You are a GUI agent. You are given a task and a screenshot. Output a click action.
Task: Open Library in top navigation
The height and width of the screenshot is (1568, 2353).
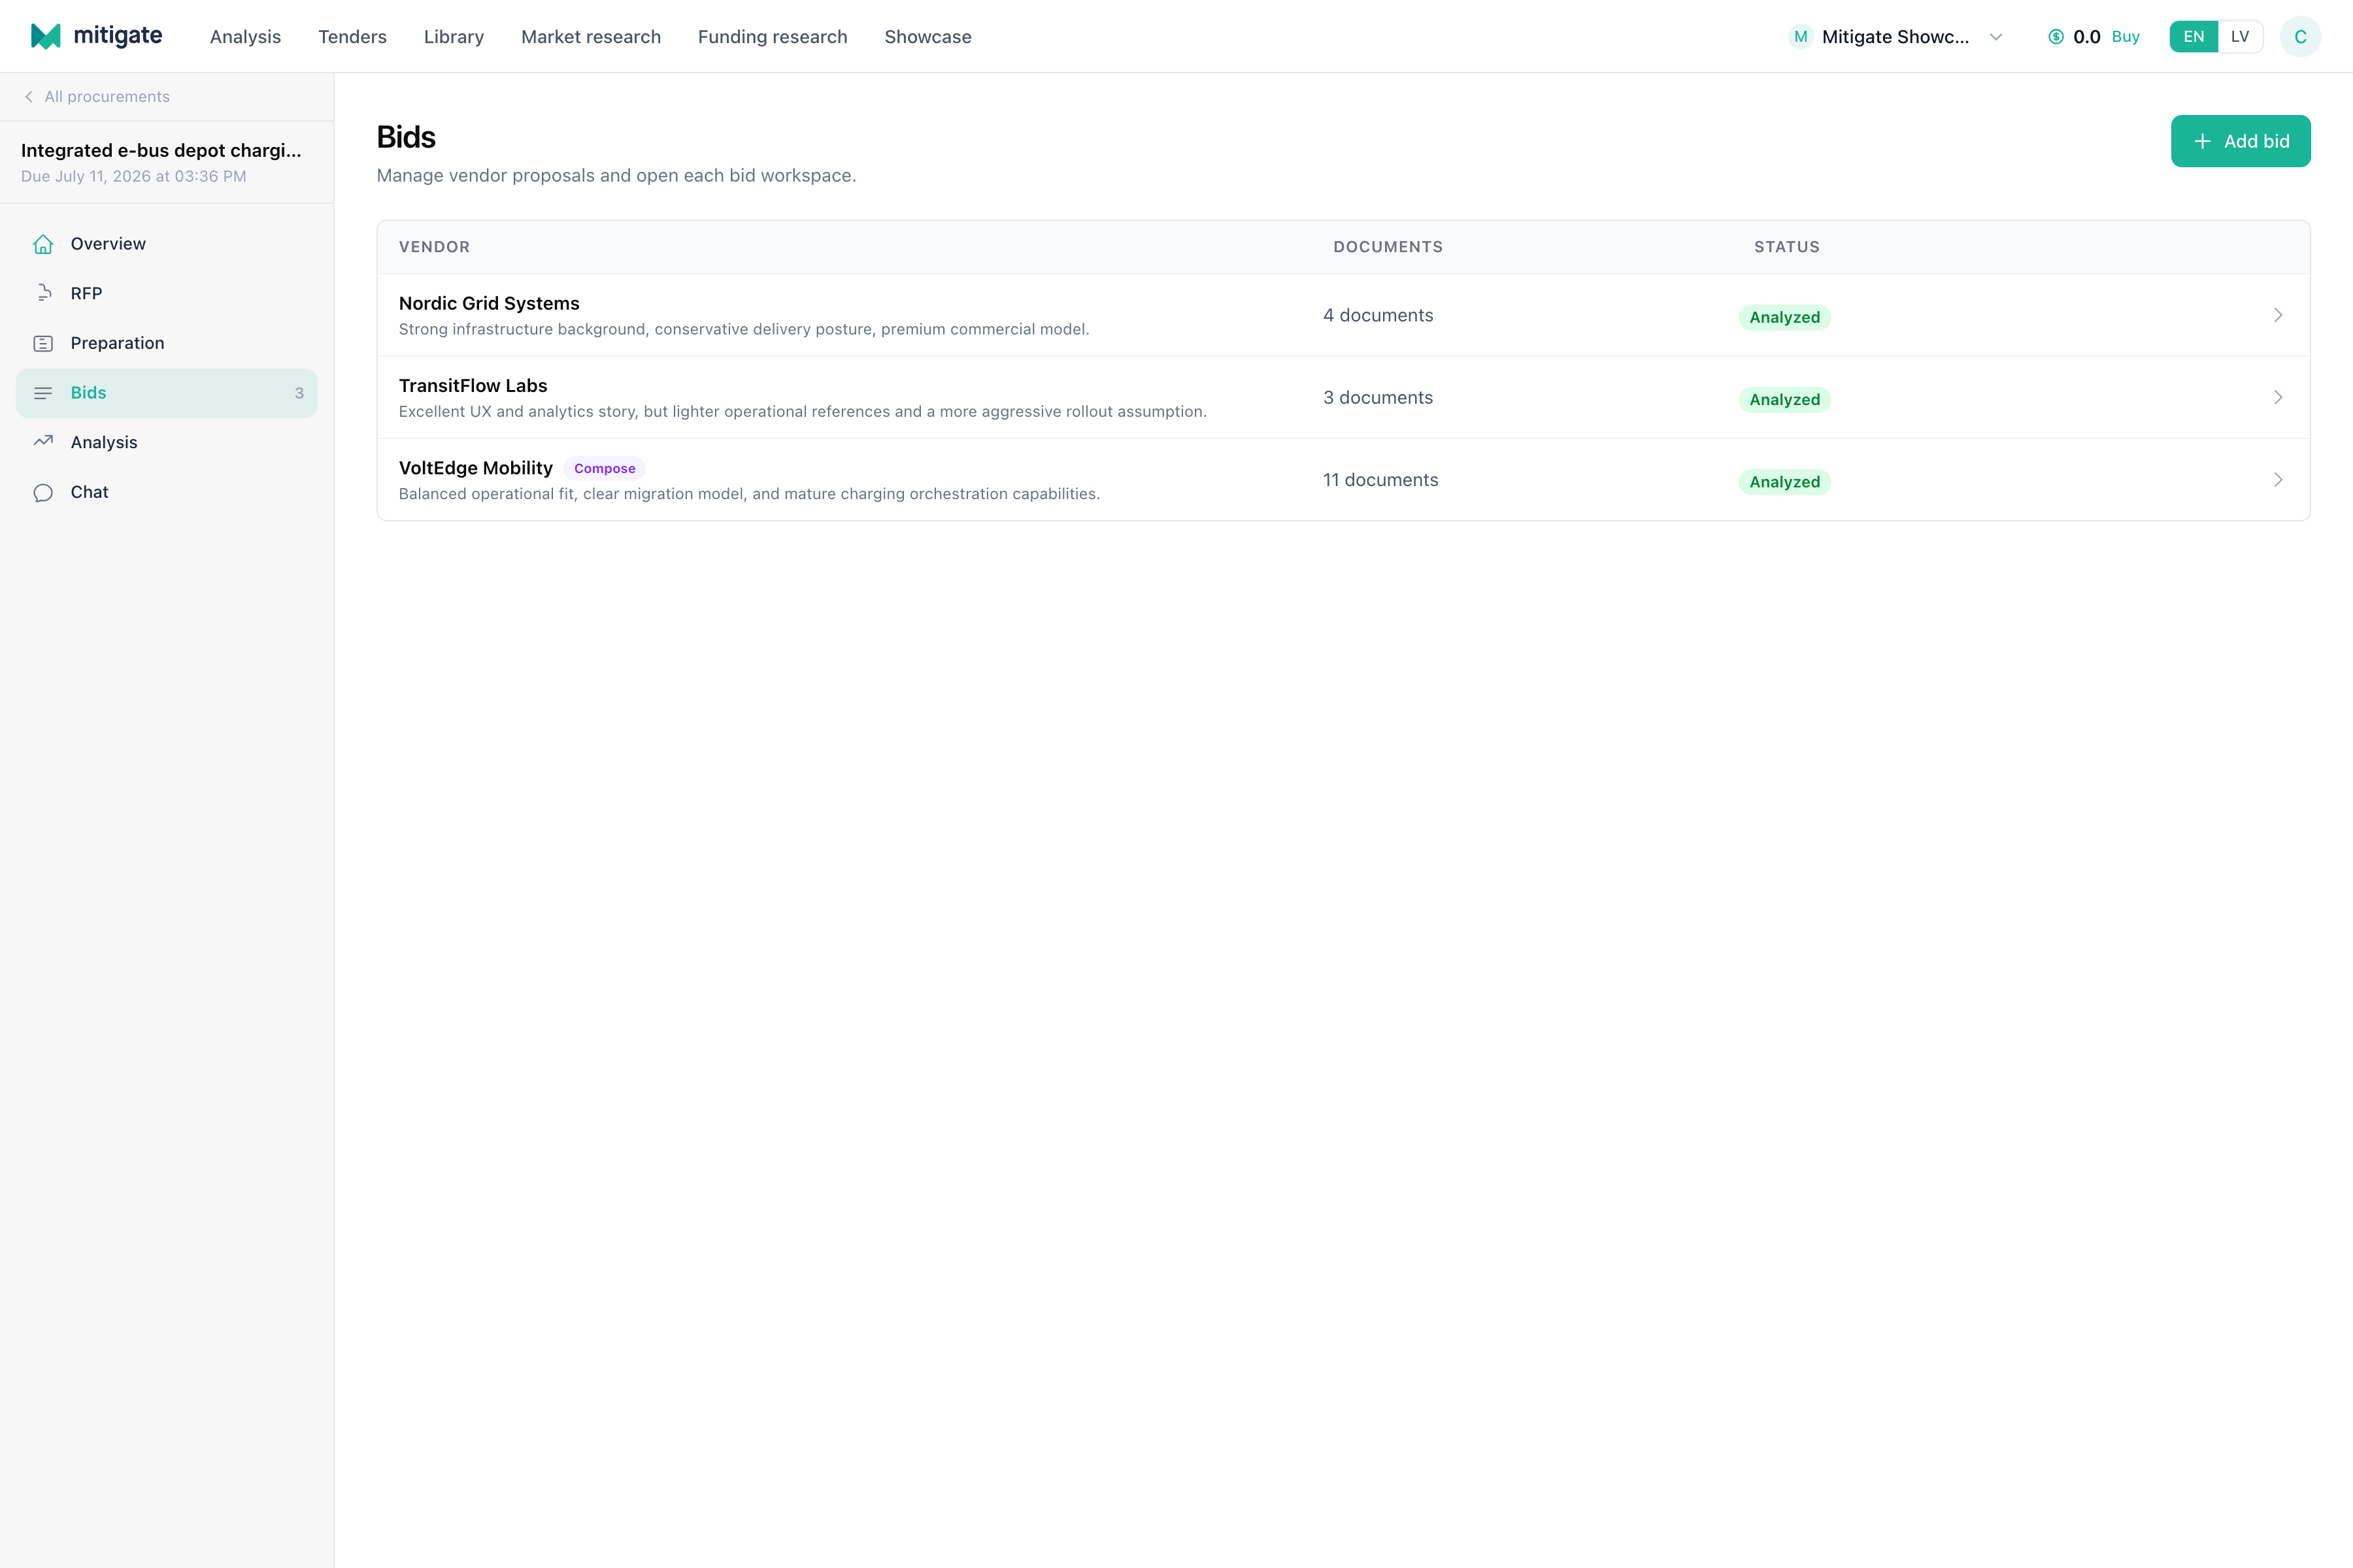[x=453, y=37]
